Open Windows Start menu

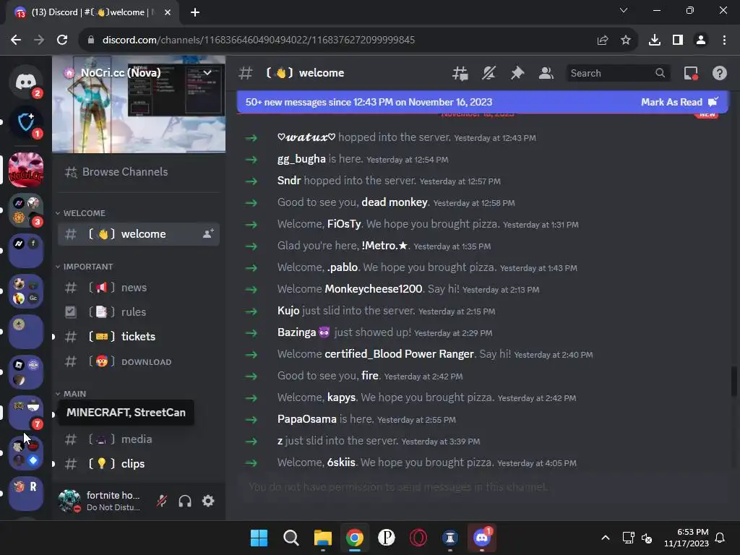click(259, 538)
